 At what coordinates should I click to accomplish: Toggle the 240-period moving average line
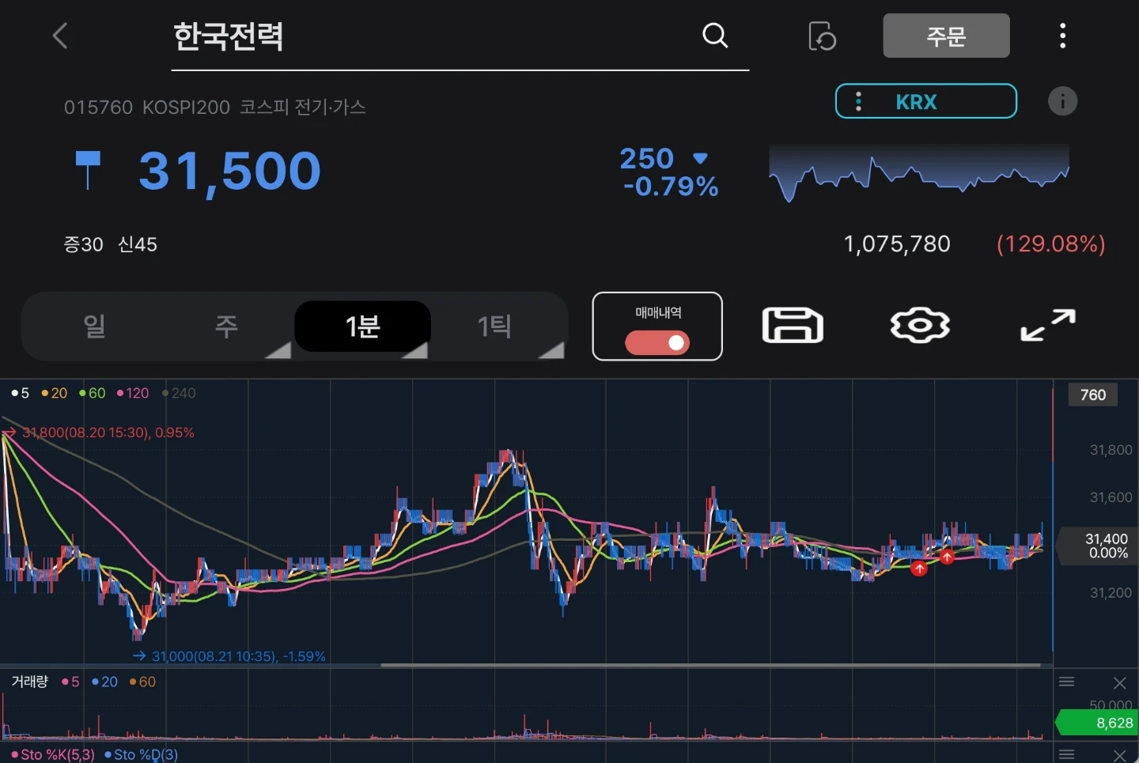click(179, 393)
